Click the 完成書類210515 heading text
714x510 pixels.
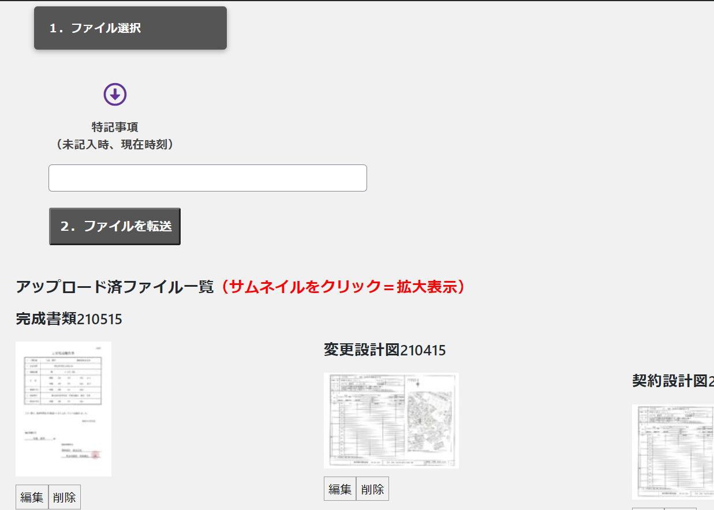(x=69, y=318)
